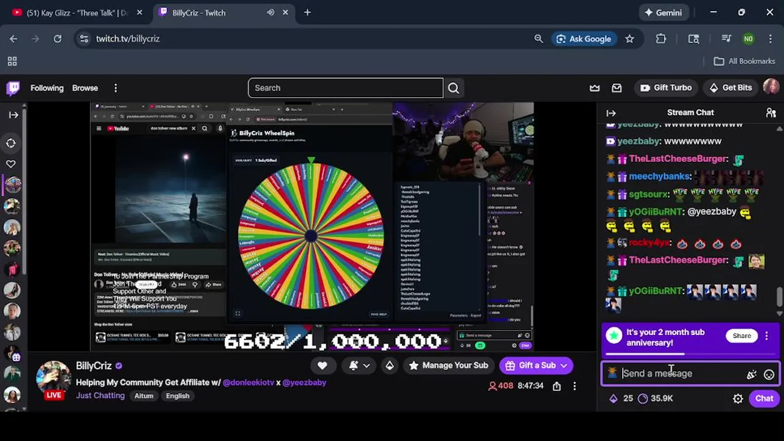View site information icon
Image resolution: width=784 pixels, height=441 pixels.
[x=84, y=39]
